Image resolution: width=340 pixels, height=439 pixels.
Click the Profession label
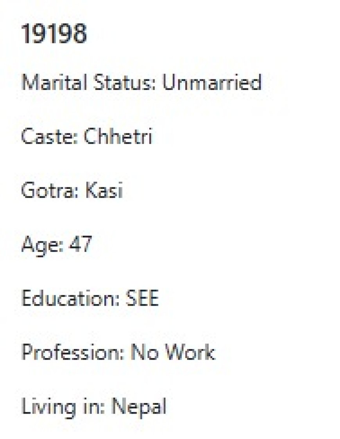click(72, 353)
